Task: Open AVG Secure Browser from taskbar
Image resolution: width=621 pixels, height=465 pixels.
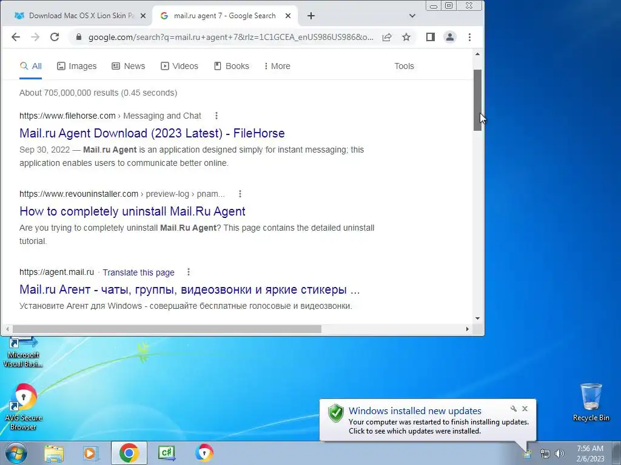Action: tap(204, 453)
